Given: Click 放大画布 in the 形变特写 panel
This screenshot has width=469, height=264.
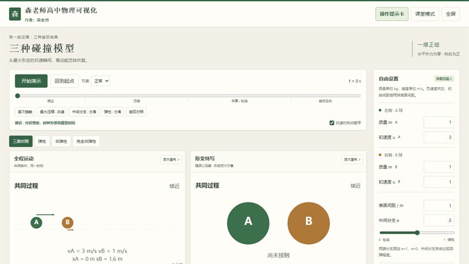Looking at the screenshot, I should coord(352,160).
